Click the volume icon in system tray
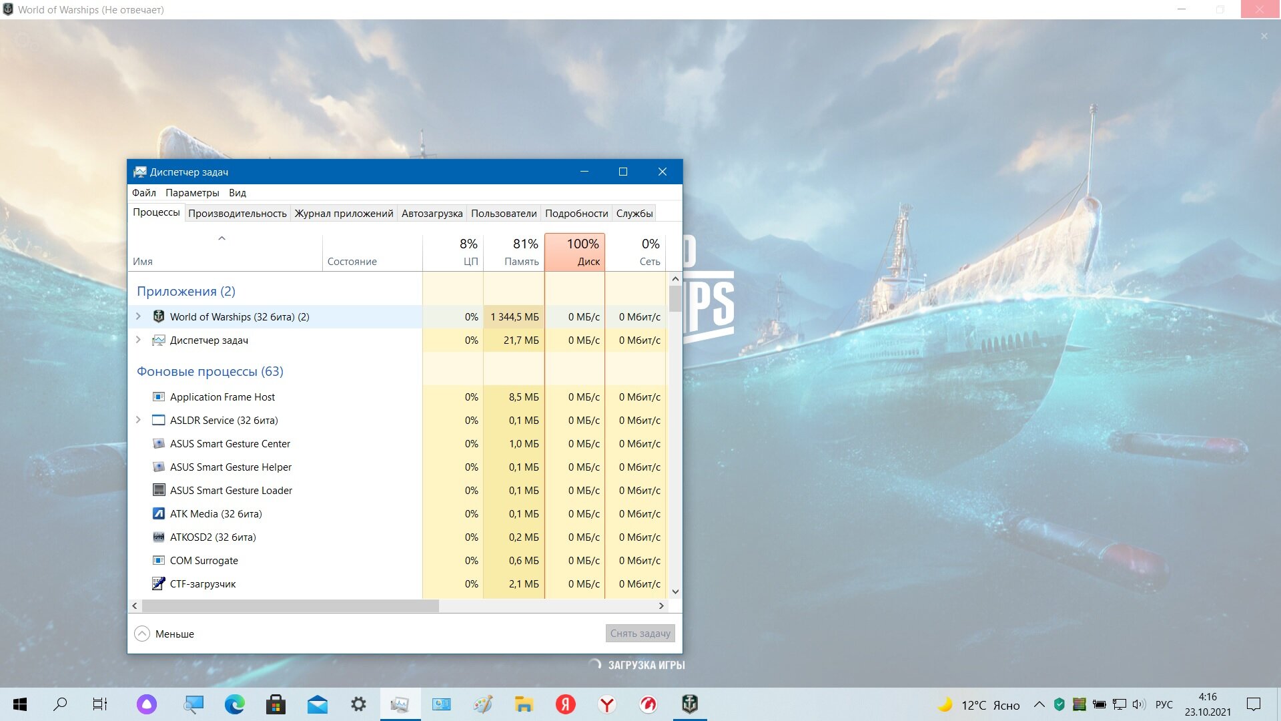 [x=1139, y=704]
